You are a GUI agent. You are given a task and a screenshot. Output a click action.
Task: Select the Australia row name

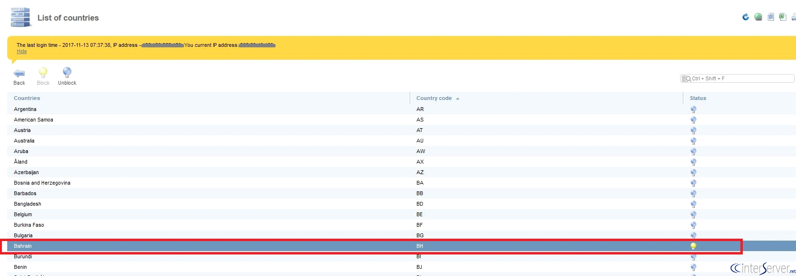(24, 141)
